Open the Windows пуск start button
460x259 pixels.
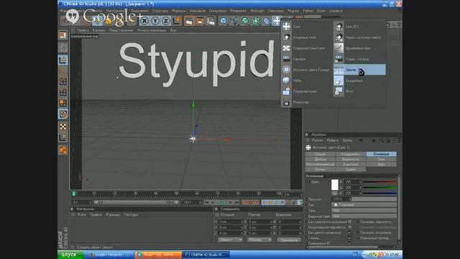tap(70, 255)
